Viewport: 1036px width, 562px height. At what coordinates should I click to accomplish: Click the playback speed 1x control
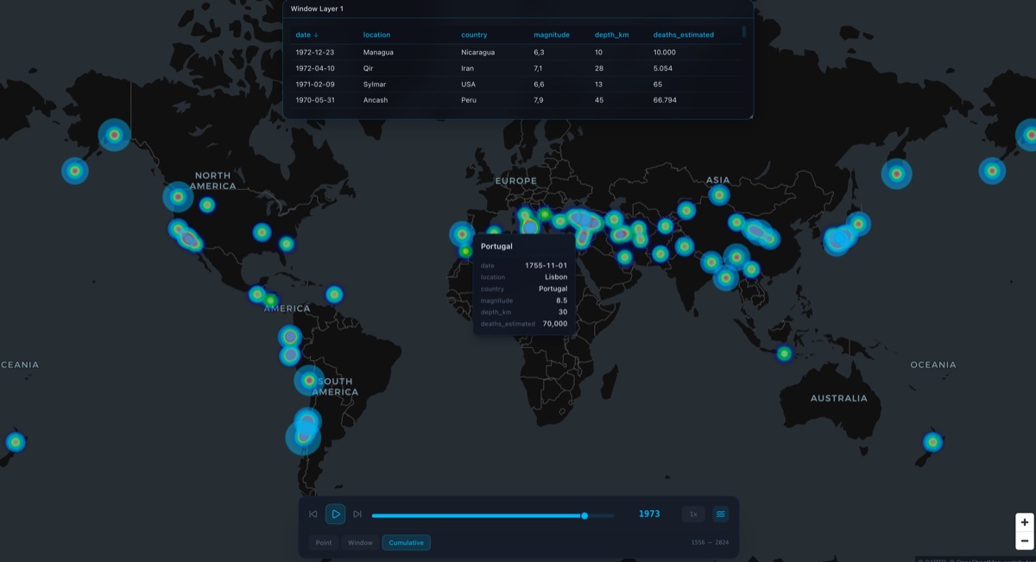[x=692, y=514]
